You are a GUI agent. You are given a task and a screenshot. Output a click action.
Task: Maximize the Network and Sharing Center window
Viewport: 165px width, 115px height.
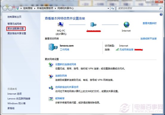153,1
